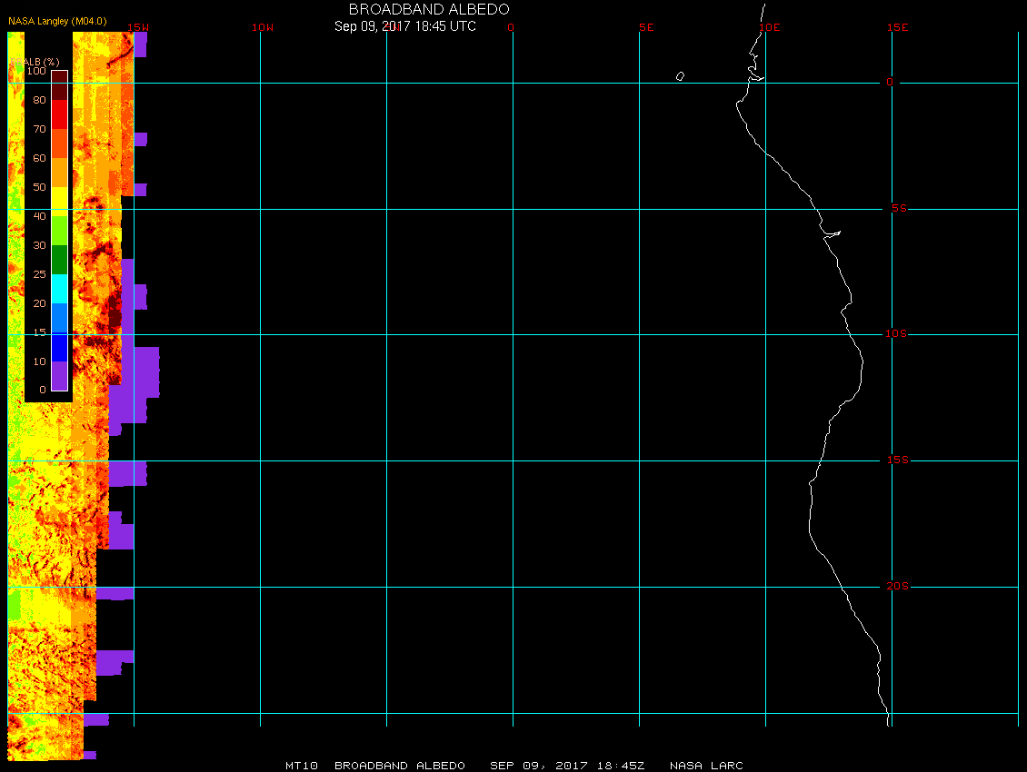Click the 10S latitude label

tap(896, 334)
